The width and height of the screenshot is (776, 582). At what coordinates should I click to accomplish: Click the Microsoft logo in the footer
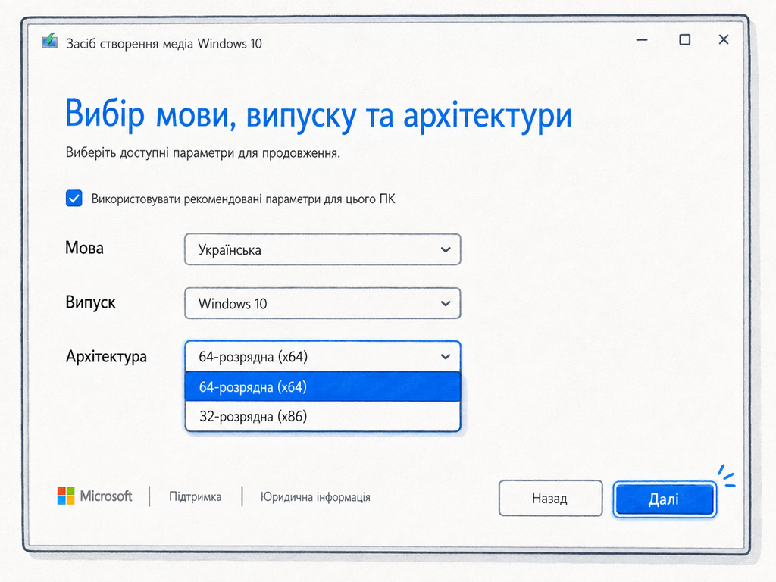95,496
